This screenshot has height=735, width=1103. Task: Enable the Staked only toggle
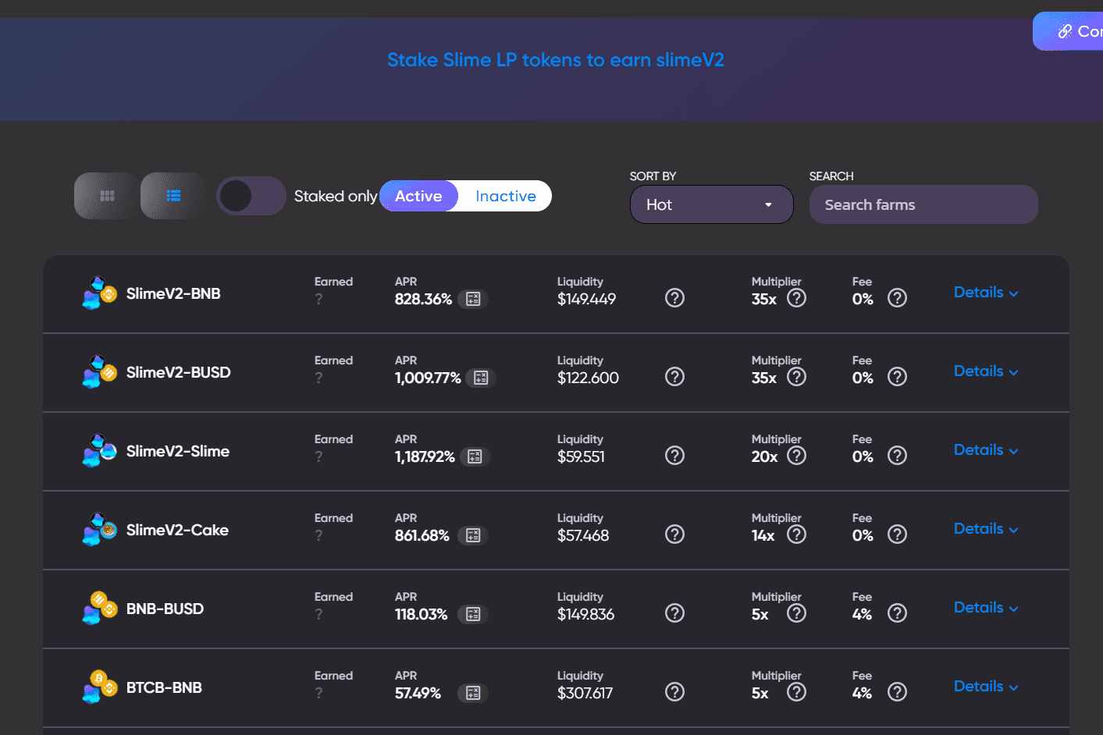pos(251,196)
